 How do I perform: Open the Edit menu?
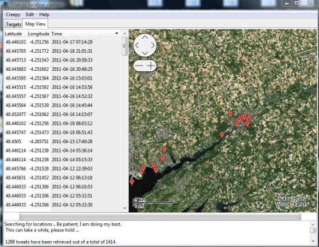click(x=30, y=14)
